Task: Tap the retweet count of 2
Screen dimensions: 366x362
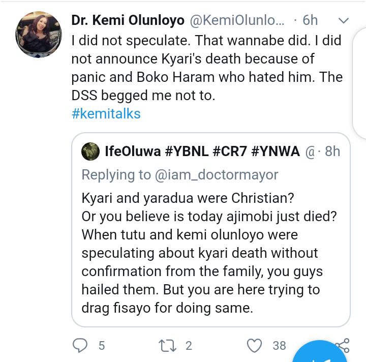Action: point(189,346)
